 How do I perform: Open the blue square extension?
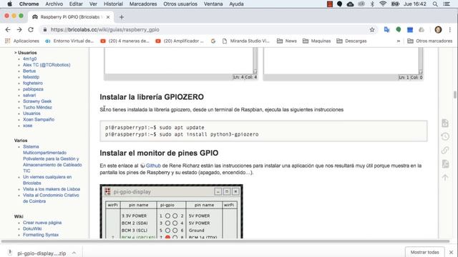410,30
